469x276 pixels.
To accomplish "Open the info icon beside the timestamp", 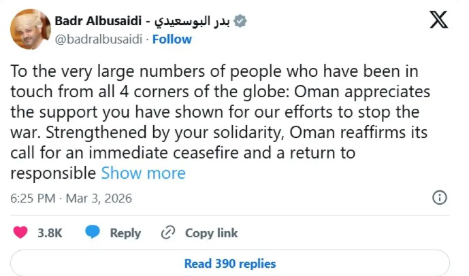I will (440, 198).
